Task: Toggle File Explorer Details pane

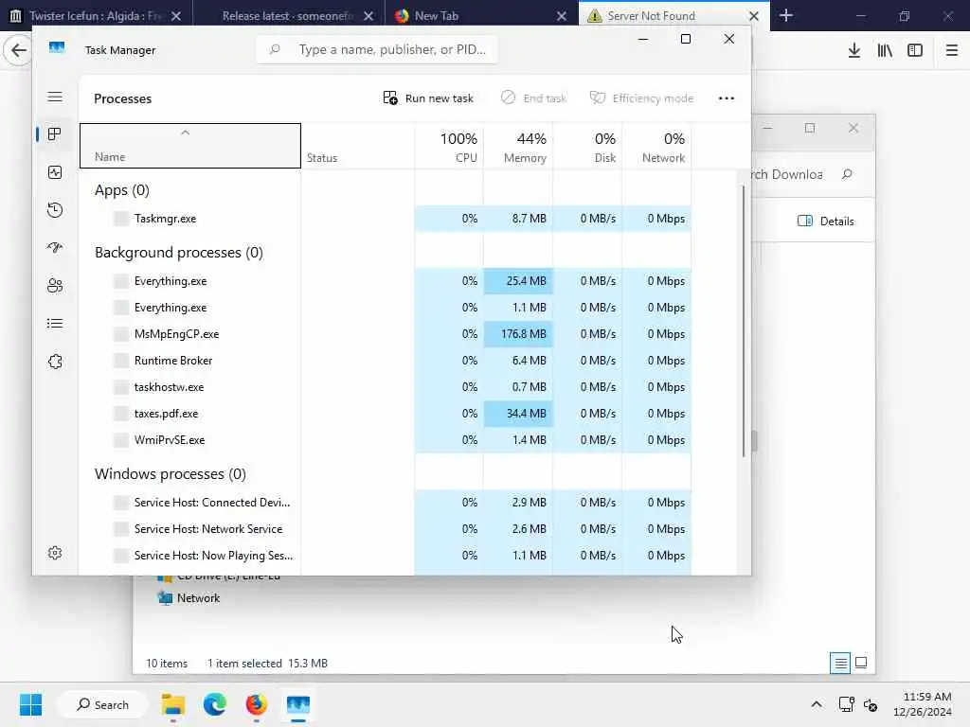Action: pos(826,222)
